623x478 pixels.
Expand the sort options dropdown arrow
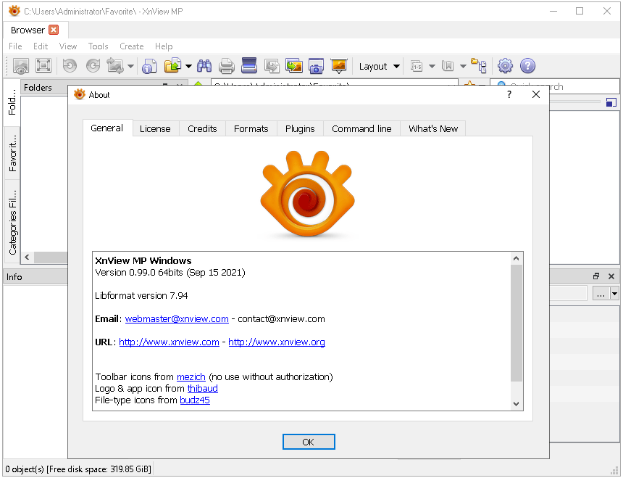click(x=432, y=67)
